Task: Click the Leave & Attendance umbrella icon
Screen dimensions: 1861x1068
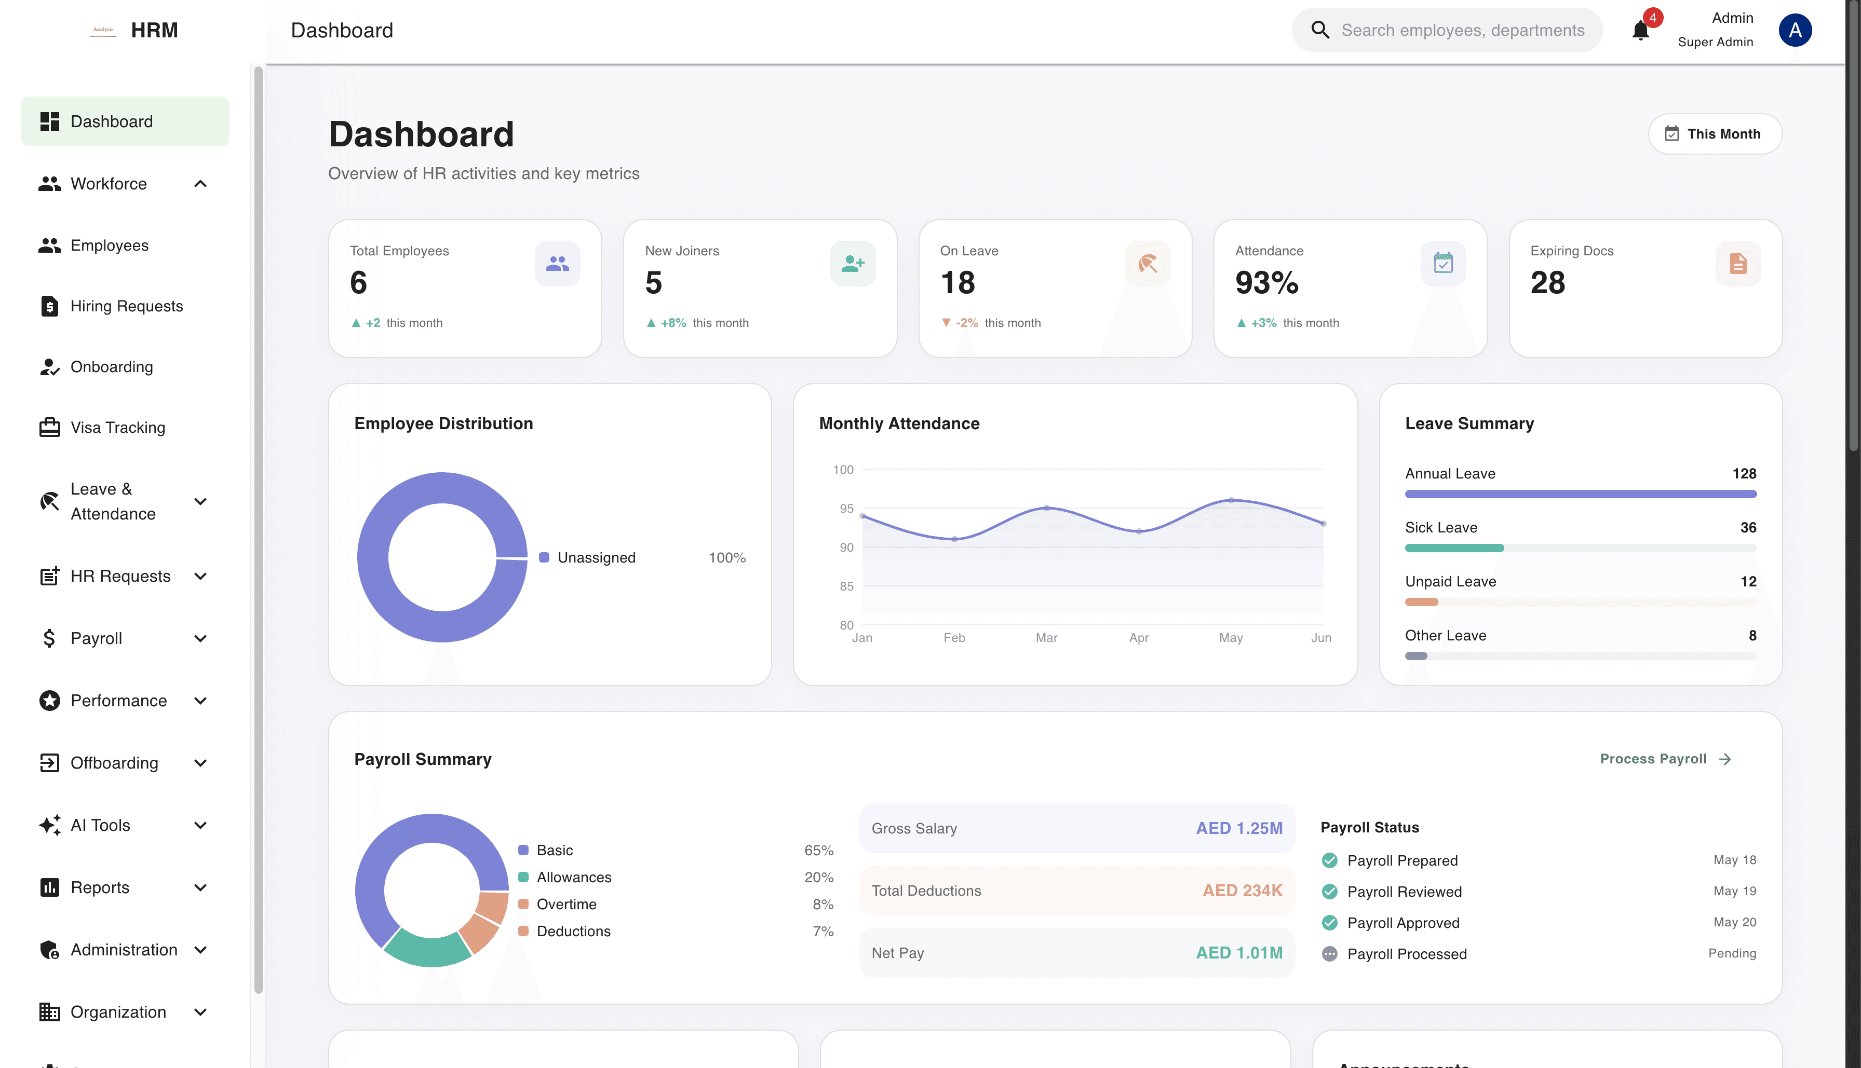Action: 49,502
